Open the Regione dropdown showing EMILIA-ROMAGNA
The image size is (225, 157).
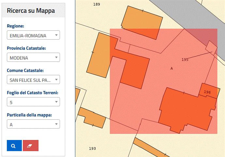(x=33, y=35)
